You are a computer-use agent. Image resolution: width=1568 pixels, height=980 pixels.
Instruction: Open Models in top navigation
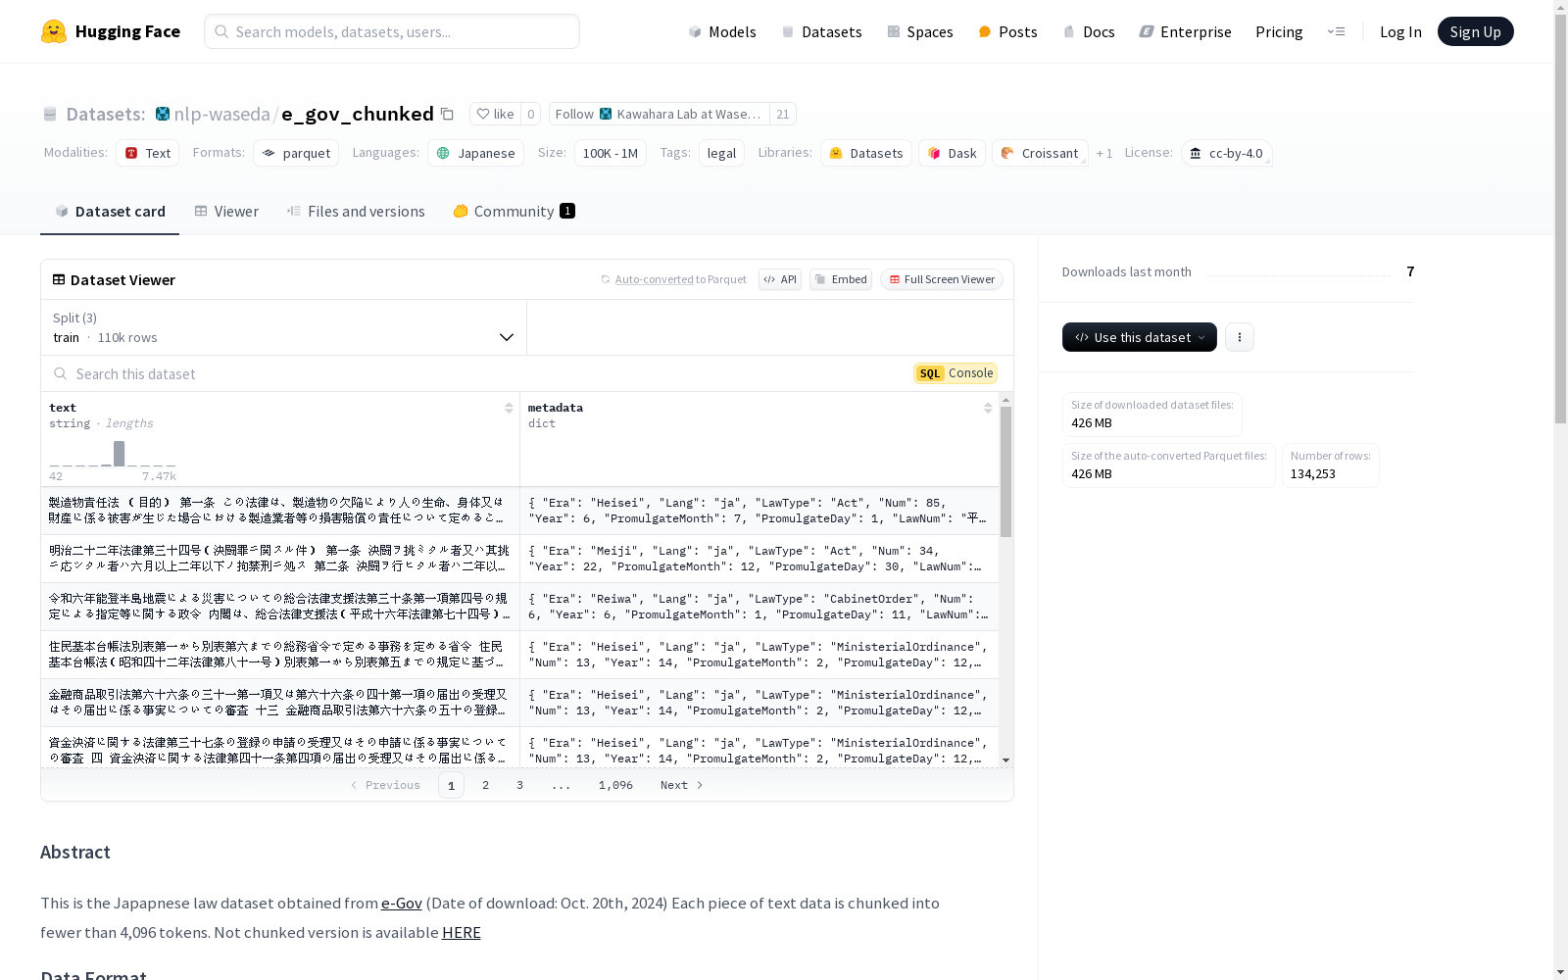722,31
